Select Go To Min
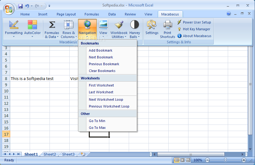This screenshot has width=255, height=165. coord(107,121)
